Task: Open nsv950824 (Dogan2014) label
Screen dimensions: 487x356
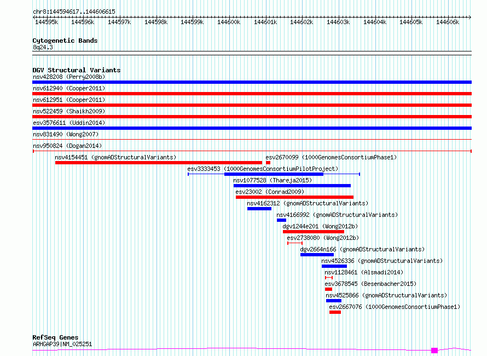Action: (67, 146)
